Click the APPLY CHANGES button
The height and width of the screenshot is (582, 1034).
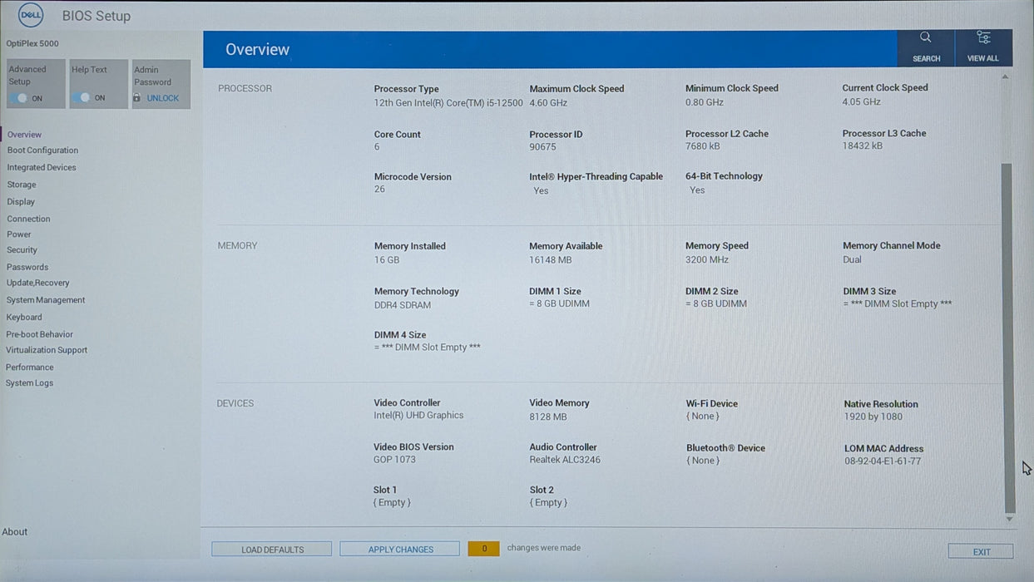(400, 550)
